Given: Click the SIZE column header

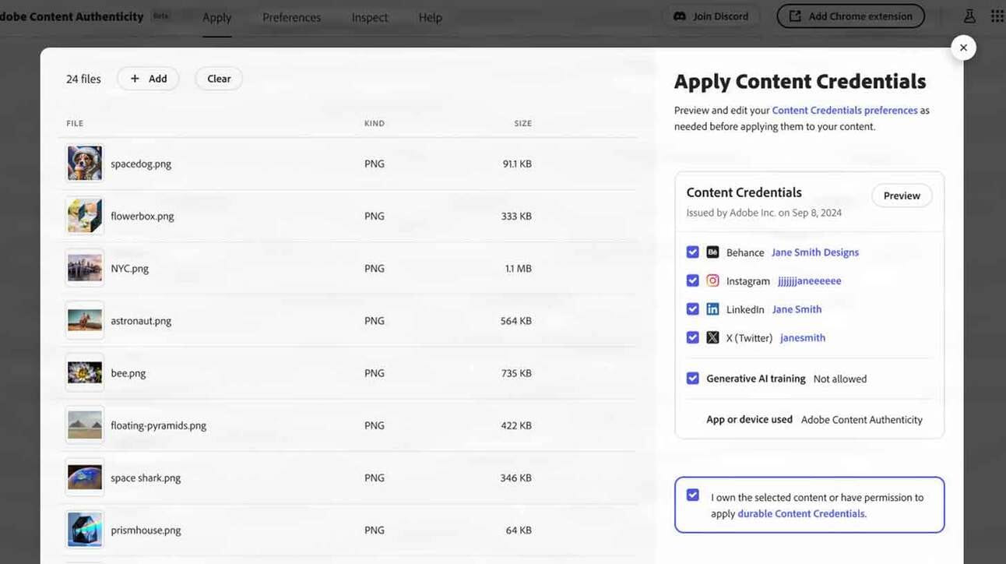Looking at the screenshot, I should click(x=523, y=123).
